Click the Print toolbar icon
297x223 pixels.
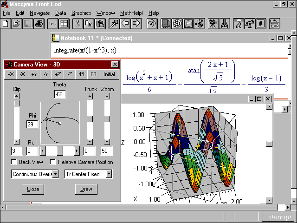[39, 23]
